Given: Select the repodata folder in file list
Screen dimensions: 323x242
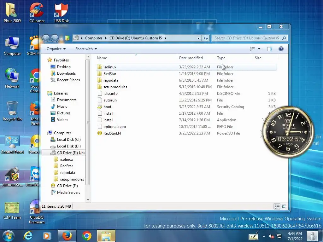Looking at the screenshot, I should pyautogui.click(x=186, y=80).
